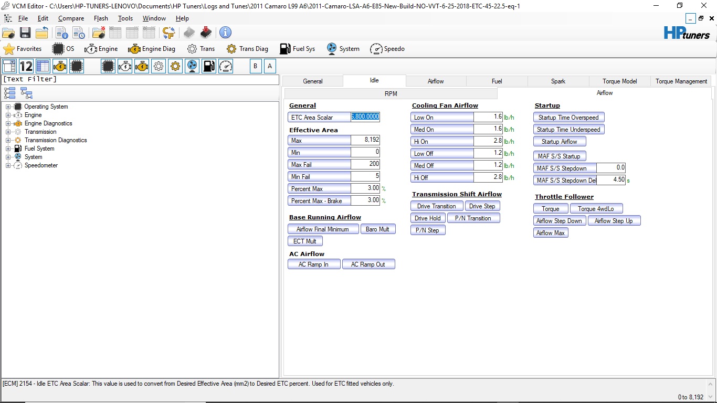The image size is (717, 403).
Task: Expand the Engine Diagnostics tree node
Action: tap(8, 123)
